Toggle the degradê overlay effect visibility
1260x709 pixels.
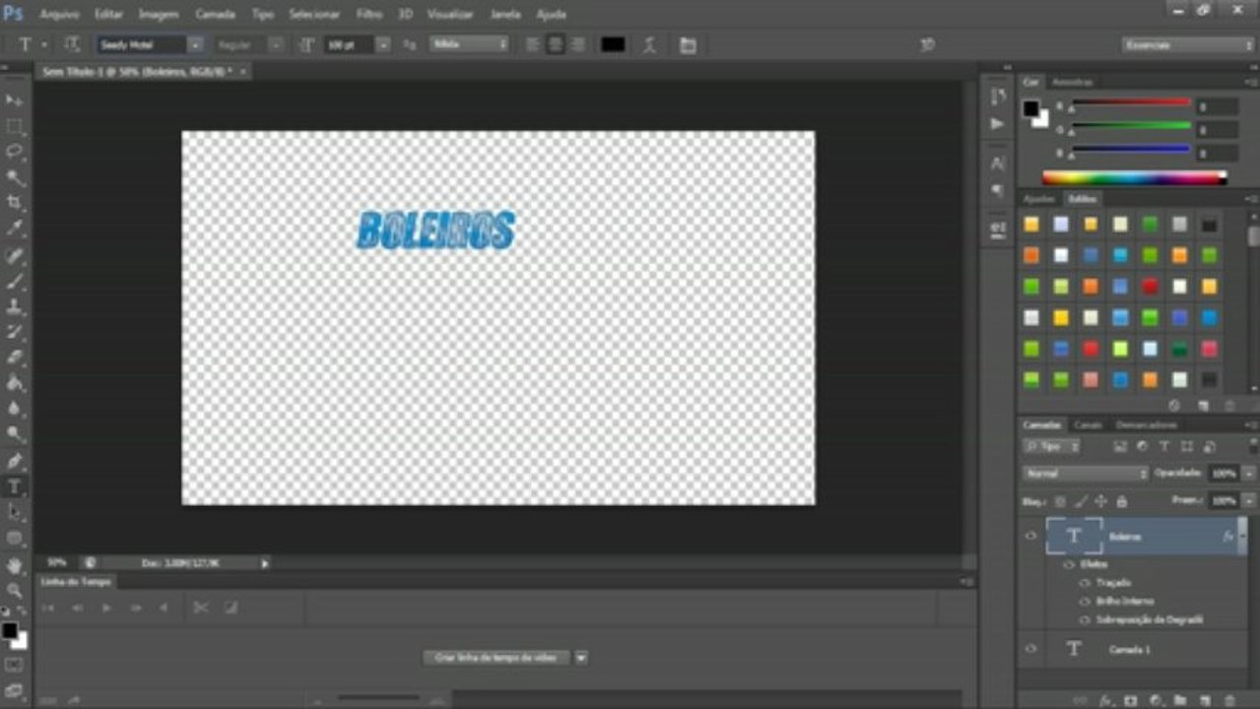1085,620
